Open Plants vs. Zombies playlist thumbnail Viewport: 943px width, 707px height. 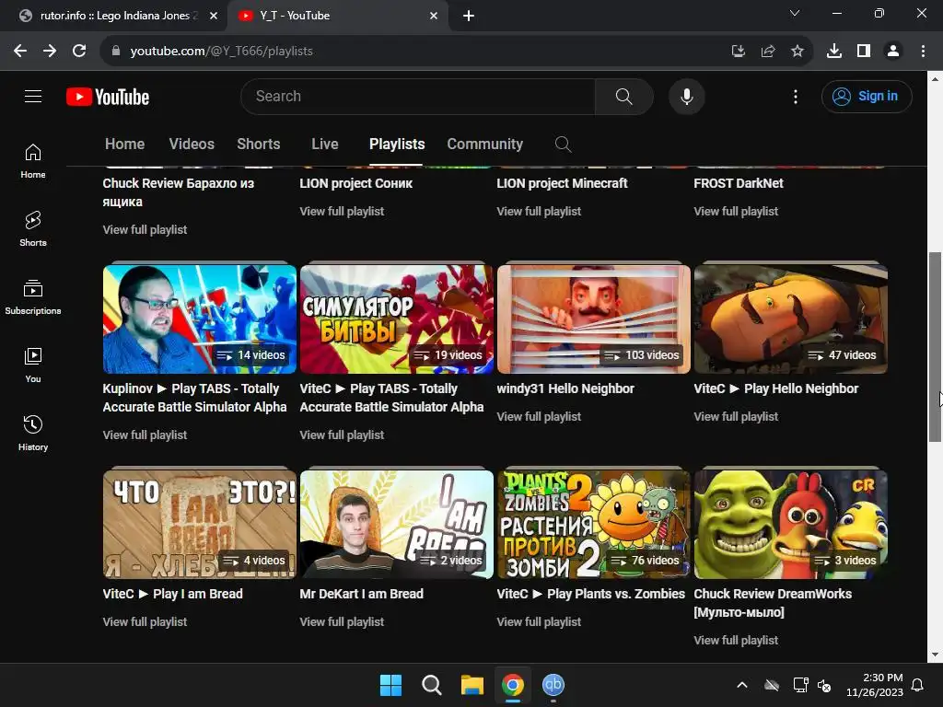click(594, 524)
